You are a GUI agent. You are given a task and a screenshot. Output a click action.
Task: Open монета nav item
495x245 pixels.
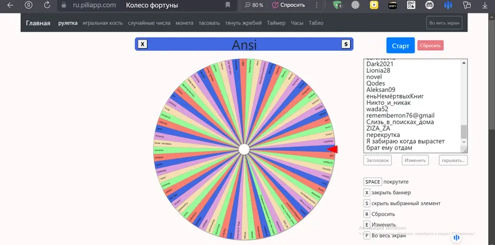point(184,23)
